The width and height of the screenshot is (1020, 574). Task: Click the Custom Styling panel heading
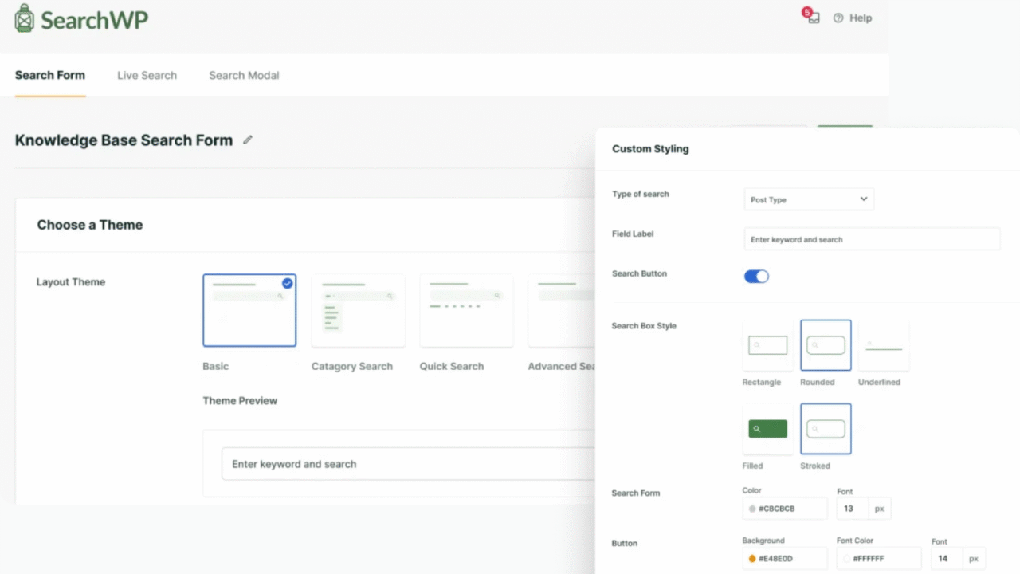click(650, 148)
